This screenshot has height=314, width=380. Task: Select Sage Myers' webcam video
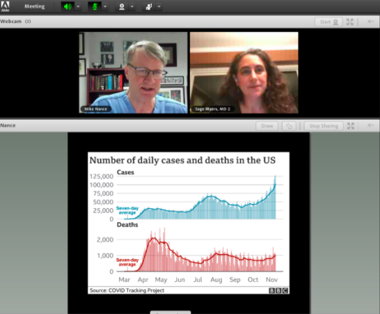tap(244, 72)
